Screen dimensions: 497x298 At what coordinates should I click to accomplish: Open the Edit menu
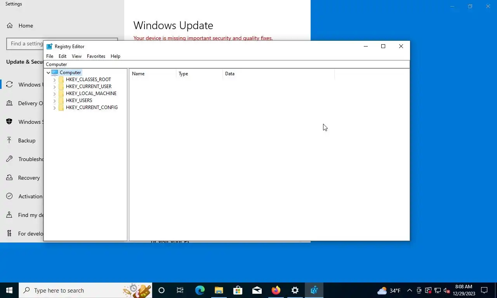click(x=63, y=56)
